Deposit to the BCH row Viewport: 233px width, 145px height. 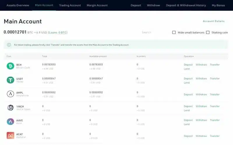[188, 65]
